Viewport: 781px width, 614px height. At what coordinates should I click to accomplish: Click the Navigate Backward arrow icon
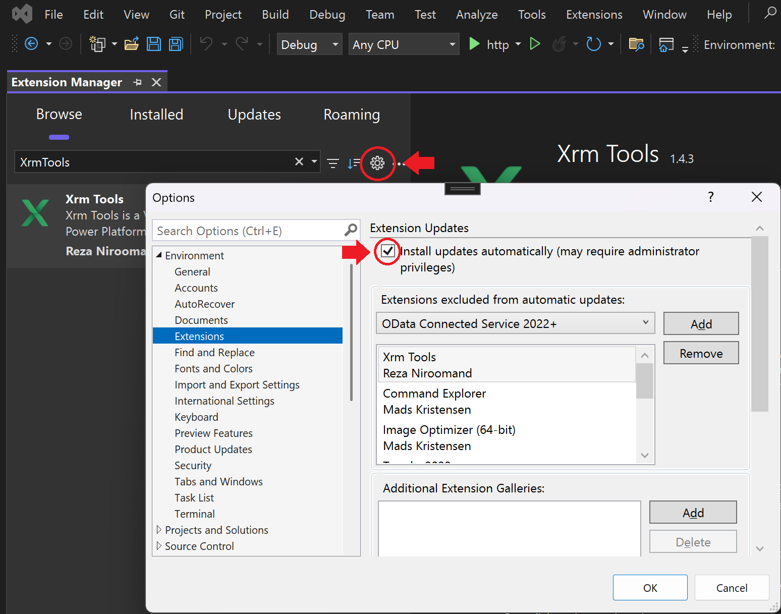pyautogui.click(x=31, y=44)
